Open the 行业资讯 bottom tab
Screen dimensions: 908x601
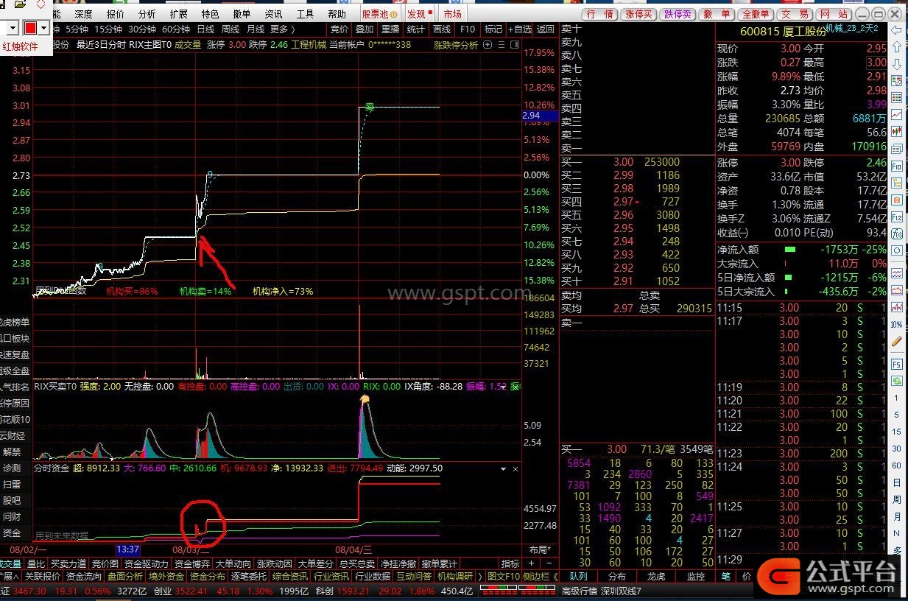[331, 577]
